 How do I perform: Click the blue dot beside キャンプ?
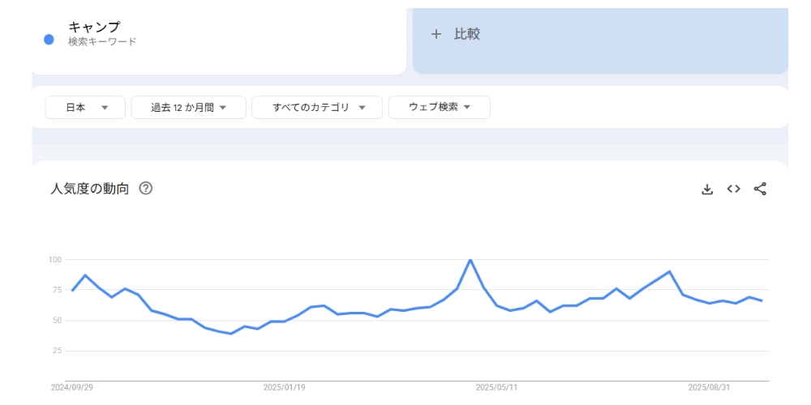(x=49, y=40)
